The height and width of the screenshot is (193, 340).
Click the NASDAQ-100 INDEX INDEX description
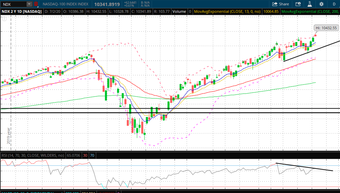(x=66, y=4)
